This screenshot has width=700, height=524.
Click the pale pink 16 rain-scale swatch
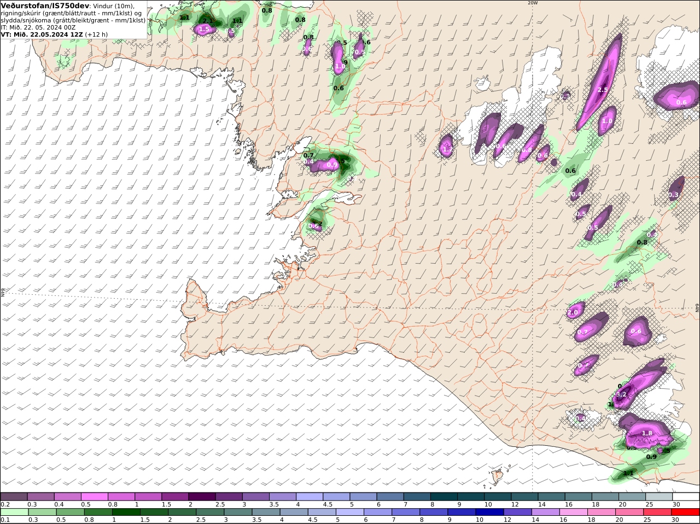pos(574,512)
